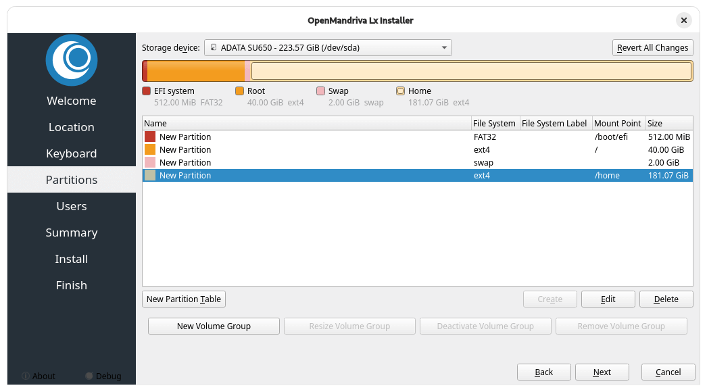707x392 pixels.
Task: Click the orange Root segment in disk bar
Action: pos(195,71)
